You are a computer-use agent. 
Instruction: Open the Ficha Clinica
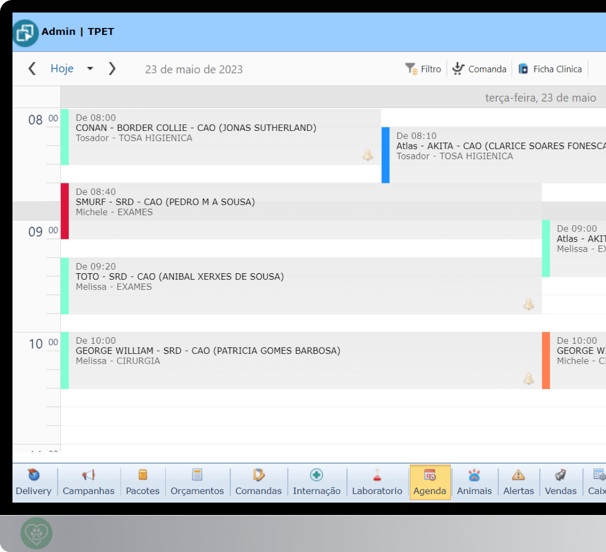(550, 68)
